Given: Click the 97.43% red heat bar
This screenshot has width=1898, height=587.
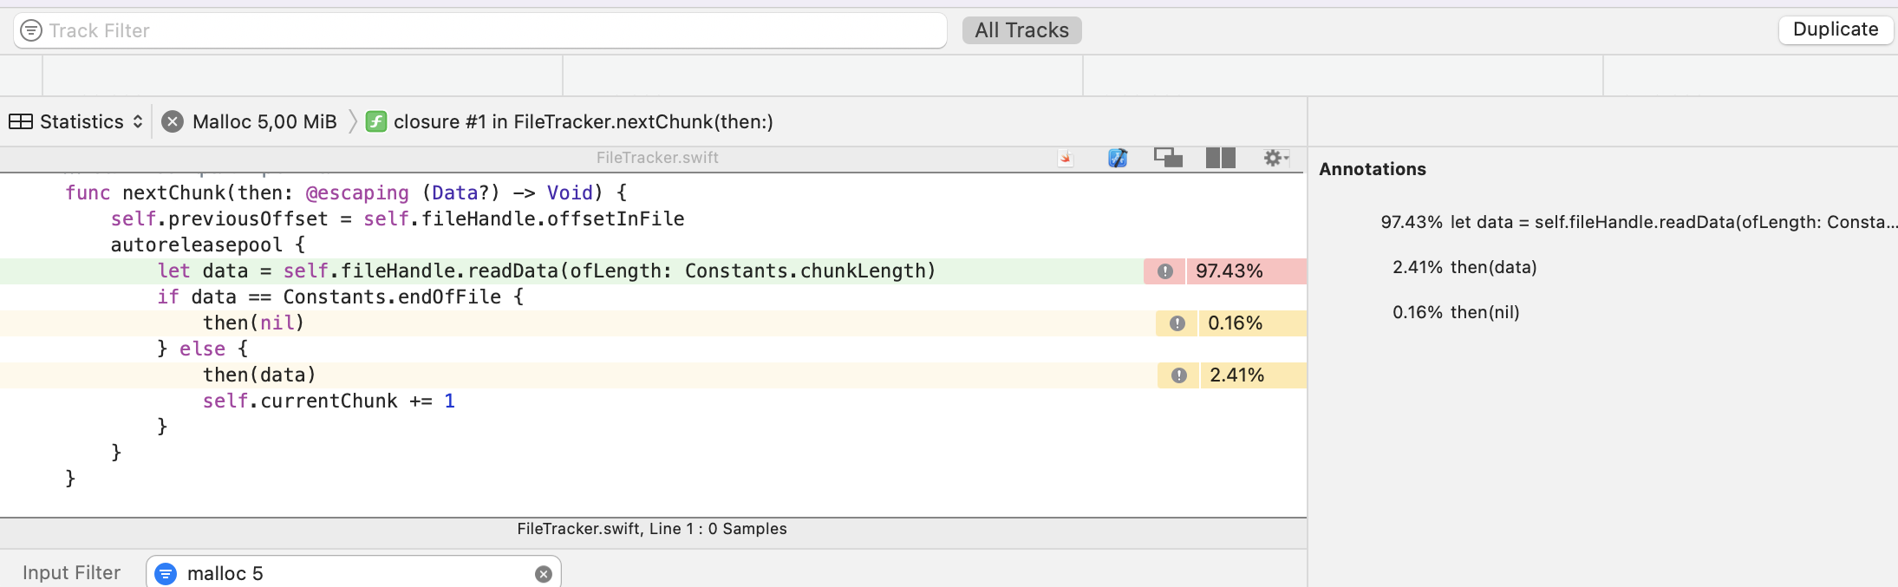Looking at the screenshot, I should (x=1245, y=271).
